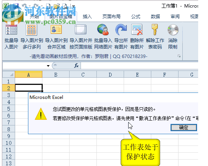Click the fx insert function icon

pyautogui.click(x=76, y=66)
